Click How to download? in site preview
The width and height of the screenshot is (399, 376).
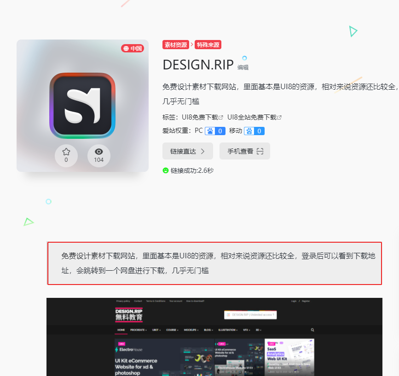(195, 301)
